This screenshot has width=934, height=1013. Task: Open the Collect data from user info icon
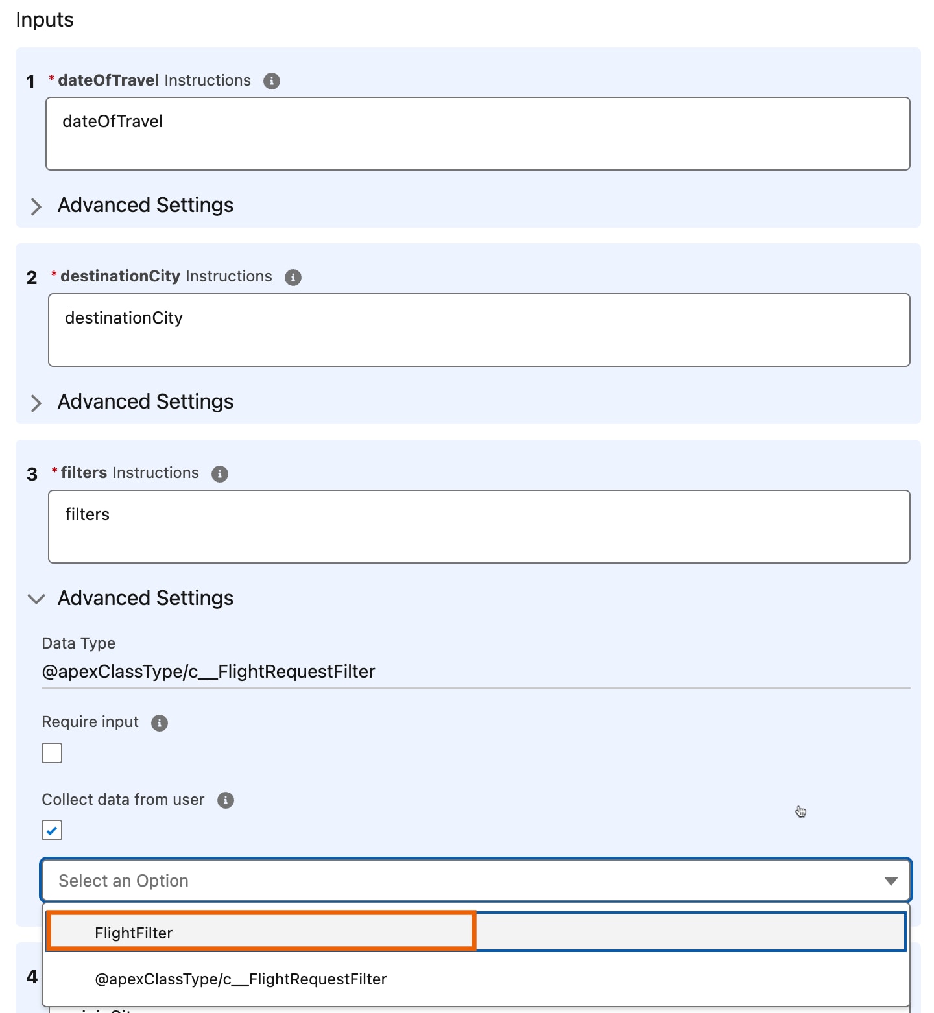(x=226, y=800)
